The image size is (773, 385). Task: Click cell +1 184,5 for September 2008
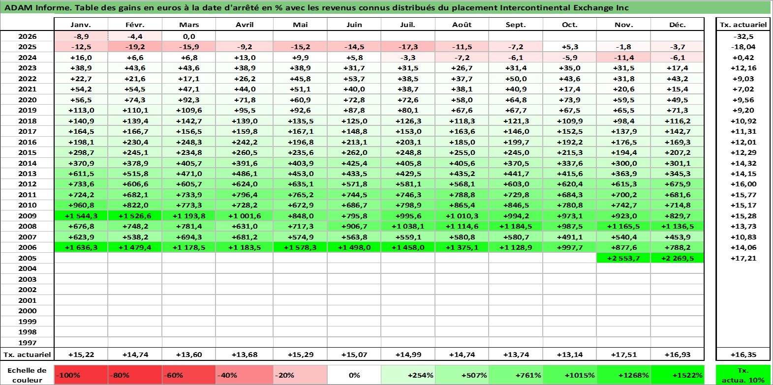(516, 226)
